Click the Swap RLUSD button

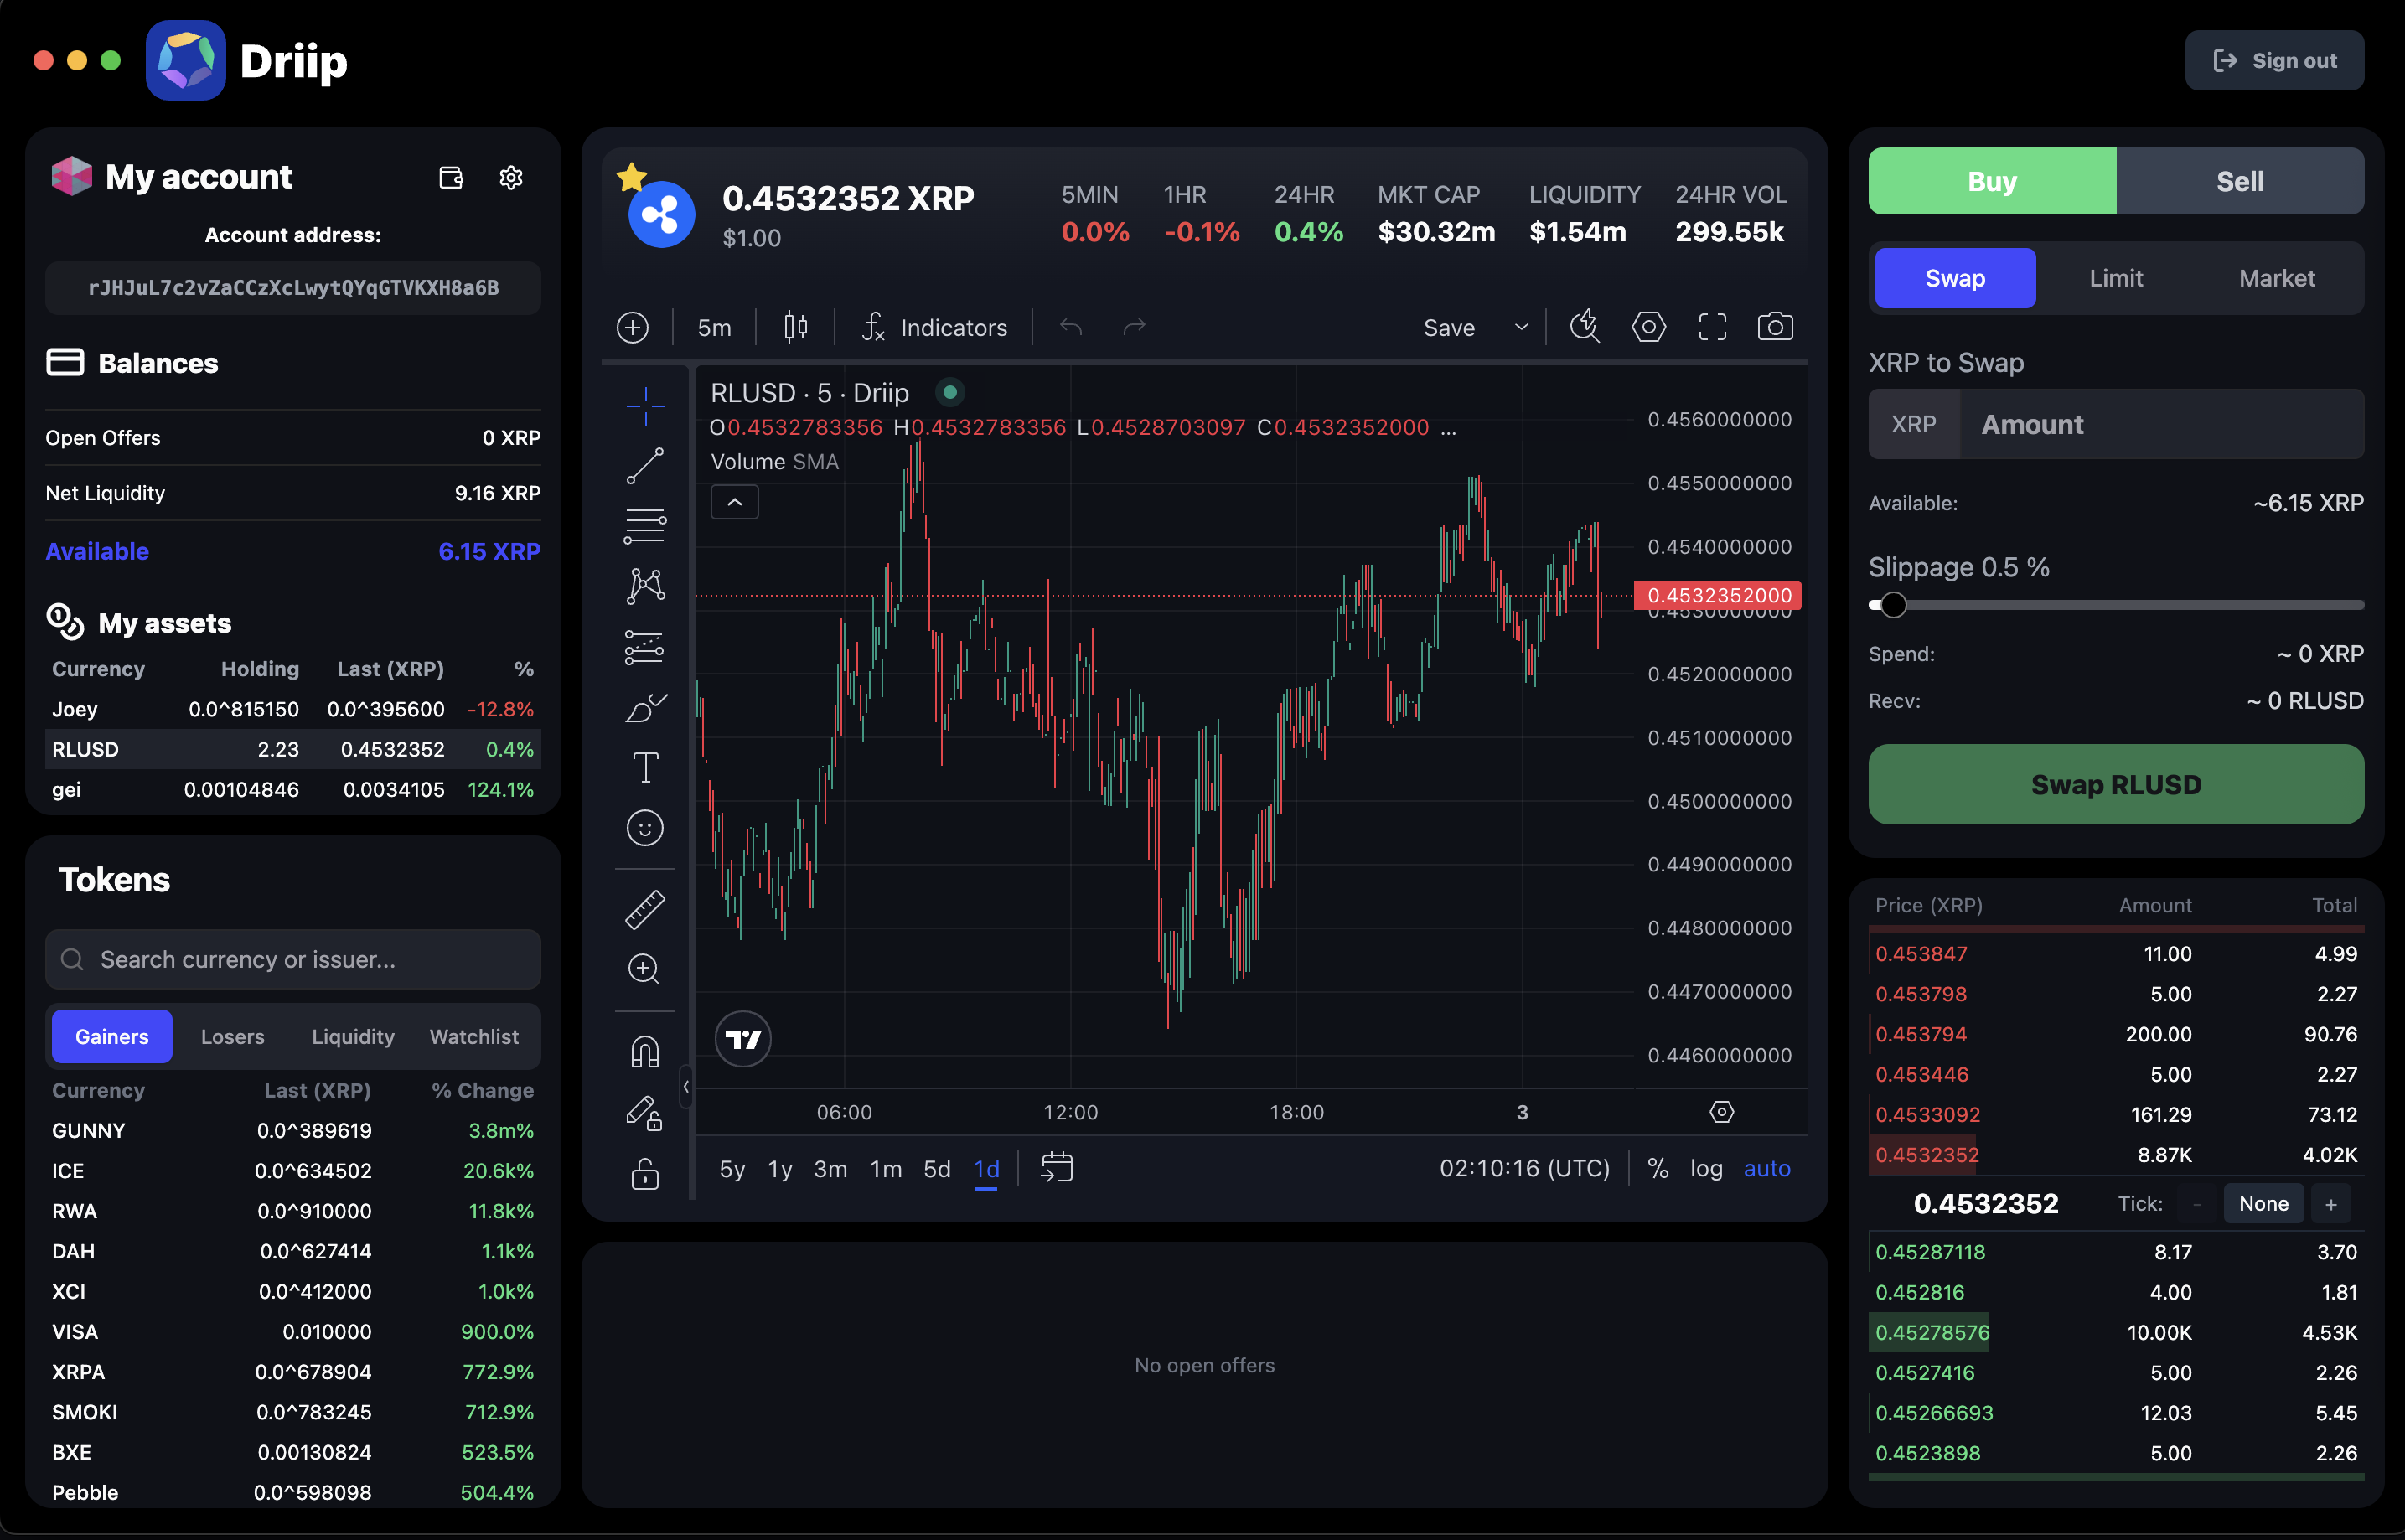click(2116, 785)
